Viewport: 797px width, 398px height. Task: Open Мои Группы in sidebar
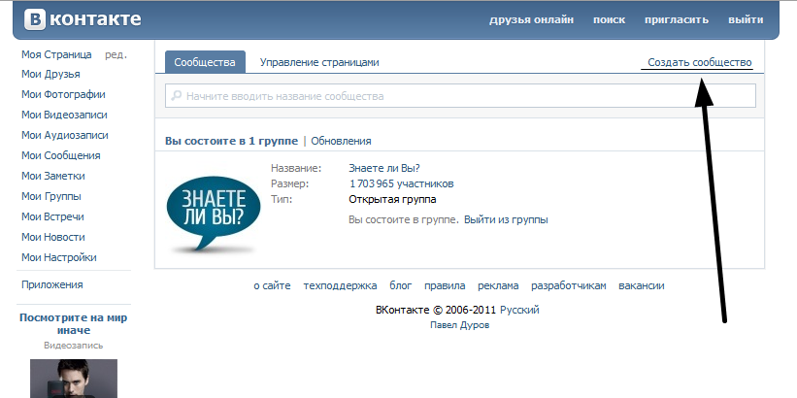[50, 196]
